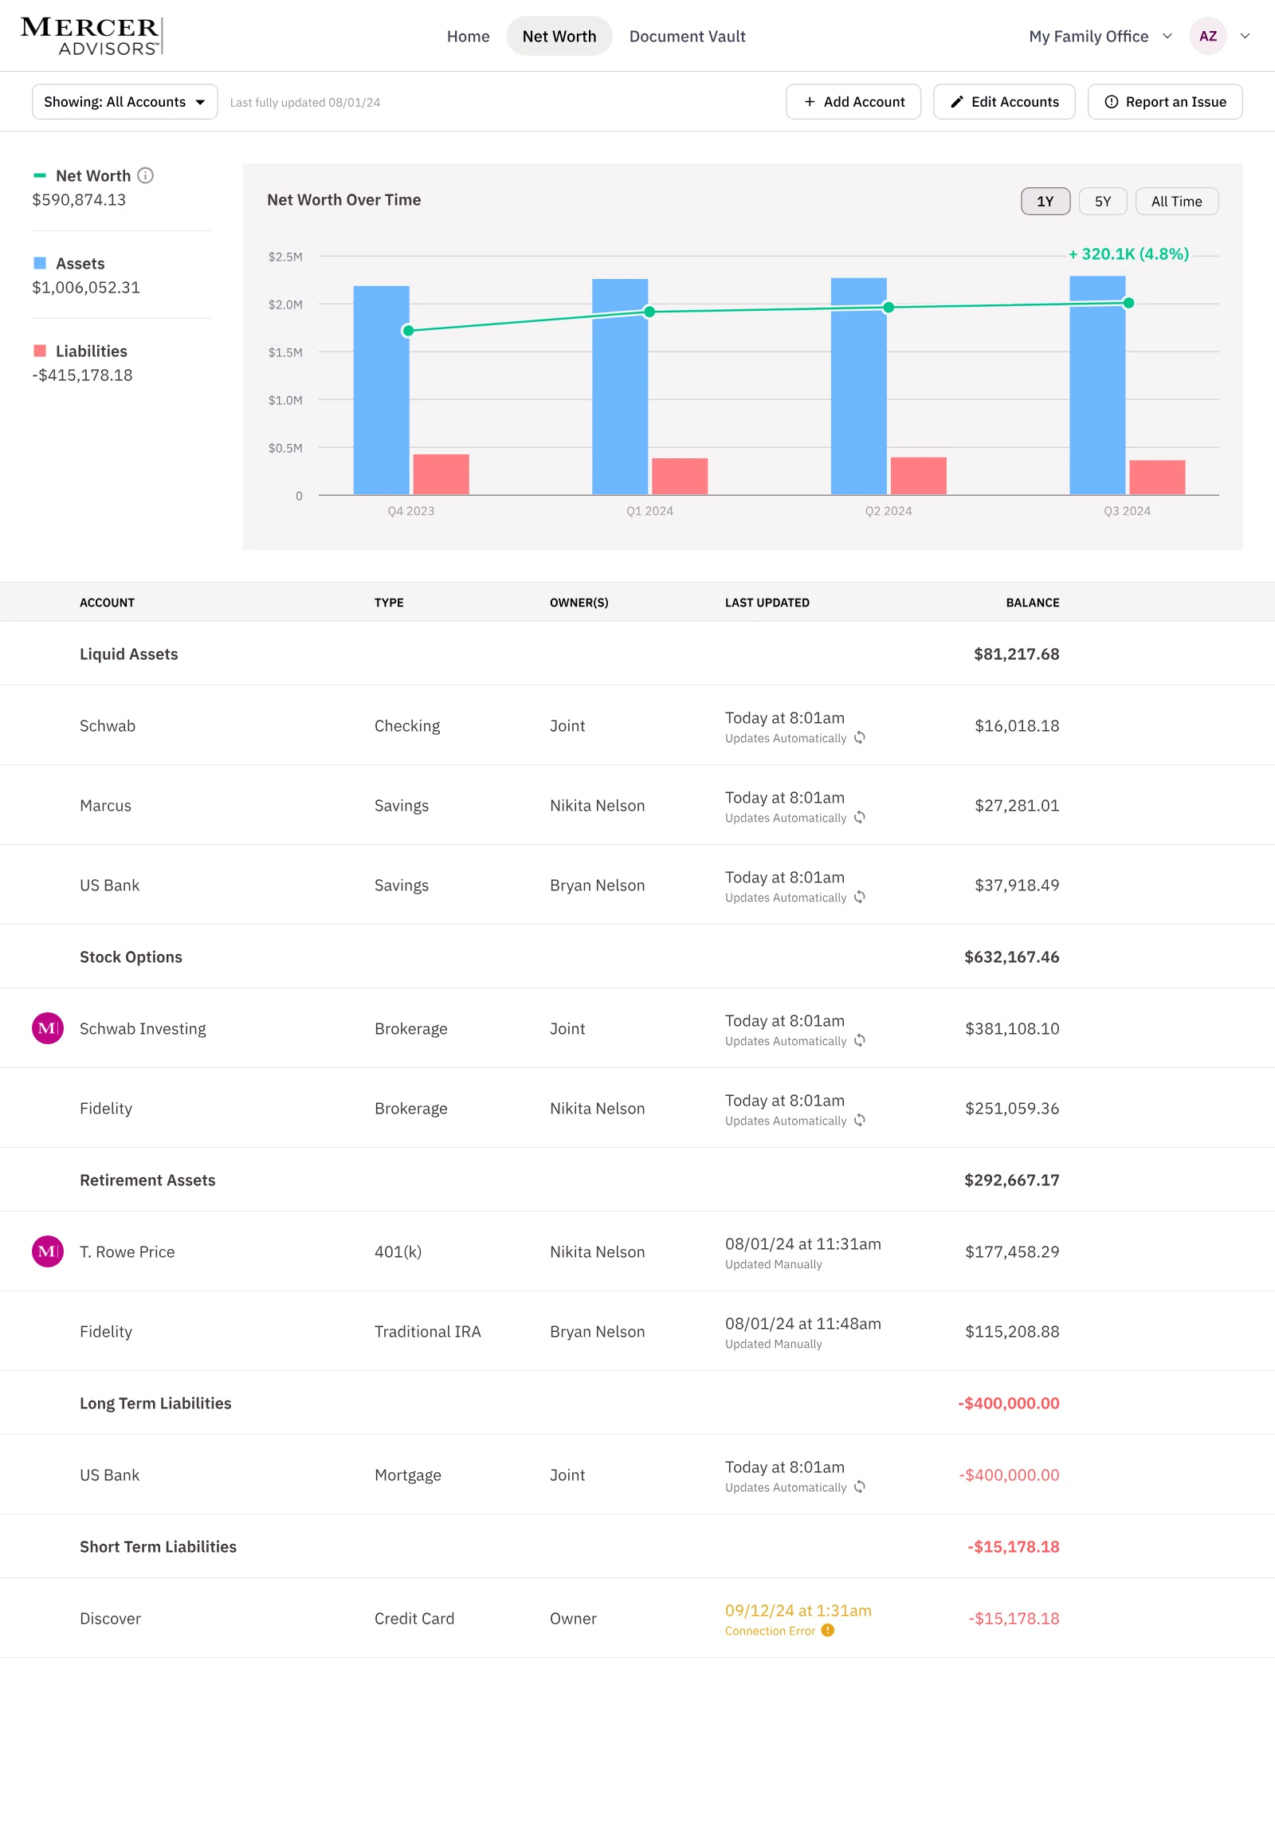
Task: Click the Last fully updated 08/01/24 text
Action: (x=305, y=102)
